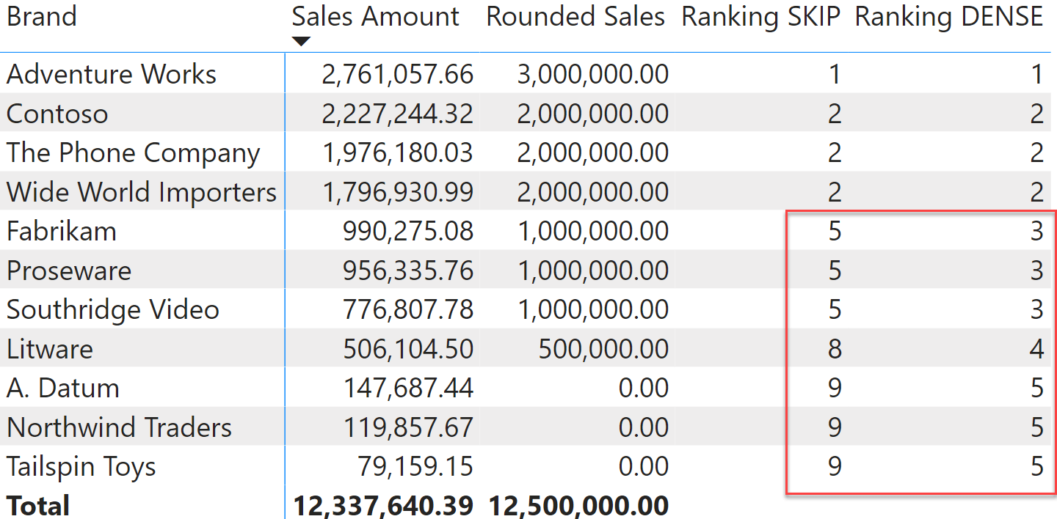Select the Ranking SKIP column header
This screenshot has width=1057, height=519.
(x=761, y=16)
